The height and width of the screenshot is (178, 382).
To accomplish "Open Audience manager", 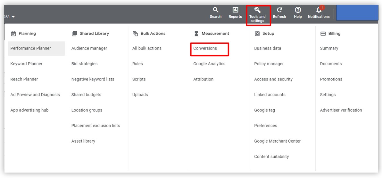I will pyautogui.click(x=89, y=48).
